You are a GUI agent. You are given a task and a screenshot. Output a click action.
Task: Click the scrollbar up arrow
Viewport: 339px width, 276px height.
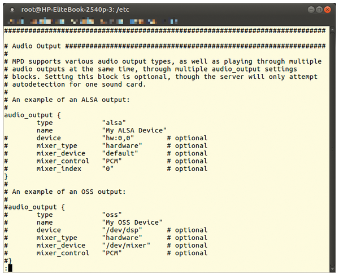pos(332,30)
